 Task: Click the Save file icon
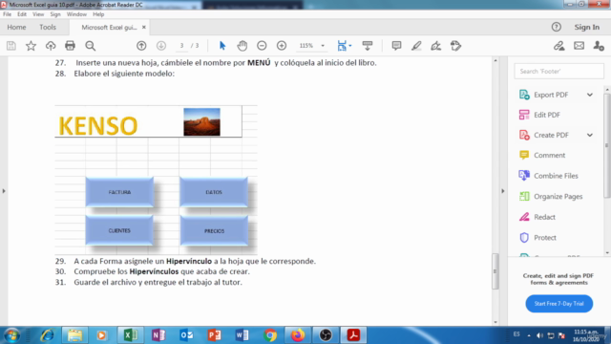[11, 46]
